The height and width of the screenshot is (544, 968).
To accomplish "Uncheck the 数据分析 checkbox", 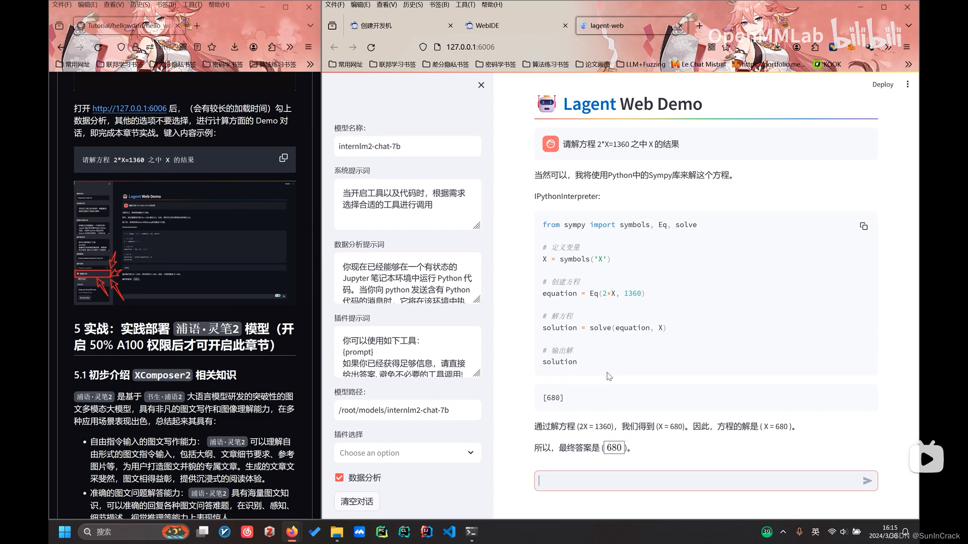I will click(339, 478).
